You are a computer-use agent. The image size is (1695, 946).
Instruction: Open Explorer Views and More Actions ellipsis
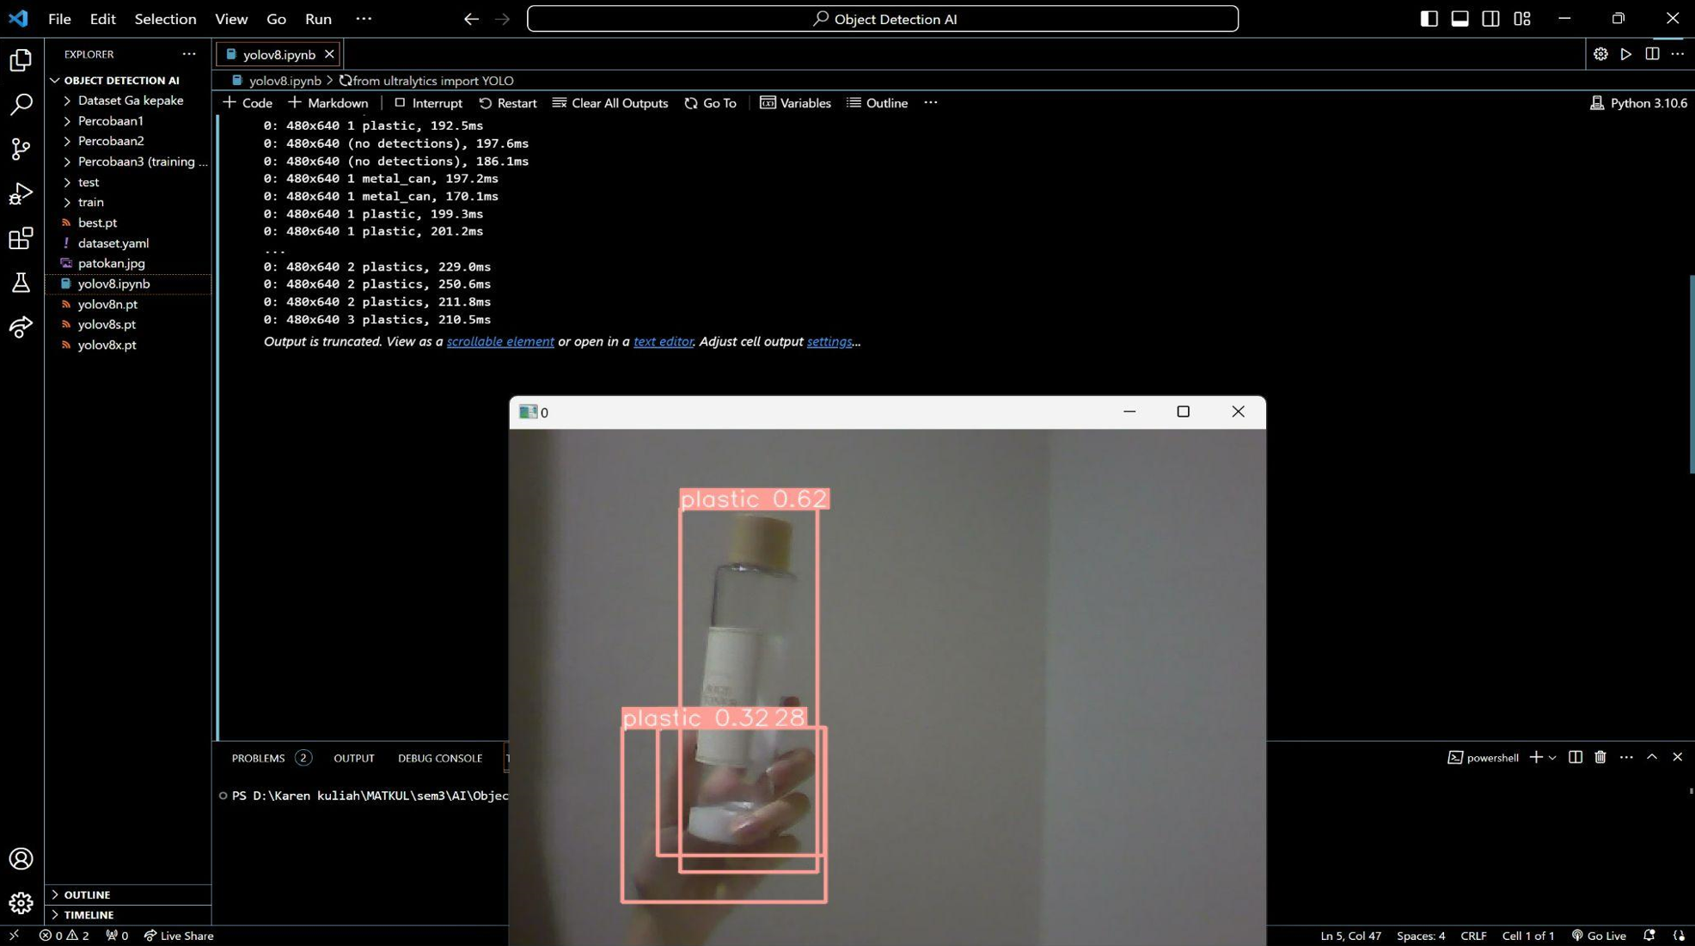click(189, 53)
